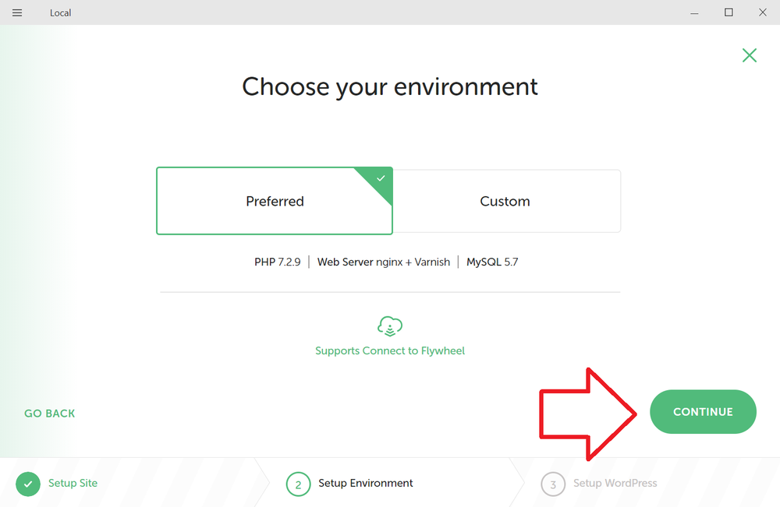Click the step 2 circle icon
The image size is (780, 507).
click(298, 484)
